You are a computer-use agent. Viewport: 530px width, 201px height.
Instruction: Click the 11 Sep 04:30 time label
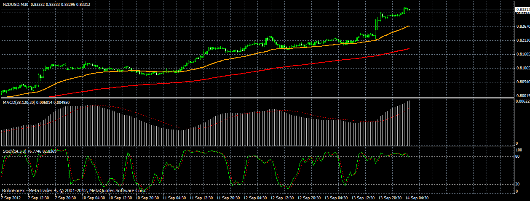click(x=174, y=198)
